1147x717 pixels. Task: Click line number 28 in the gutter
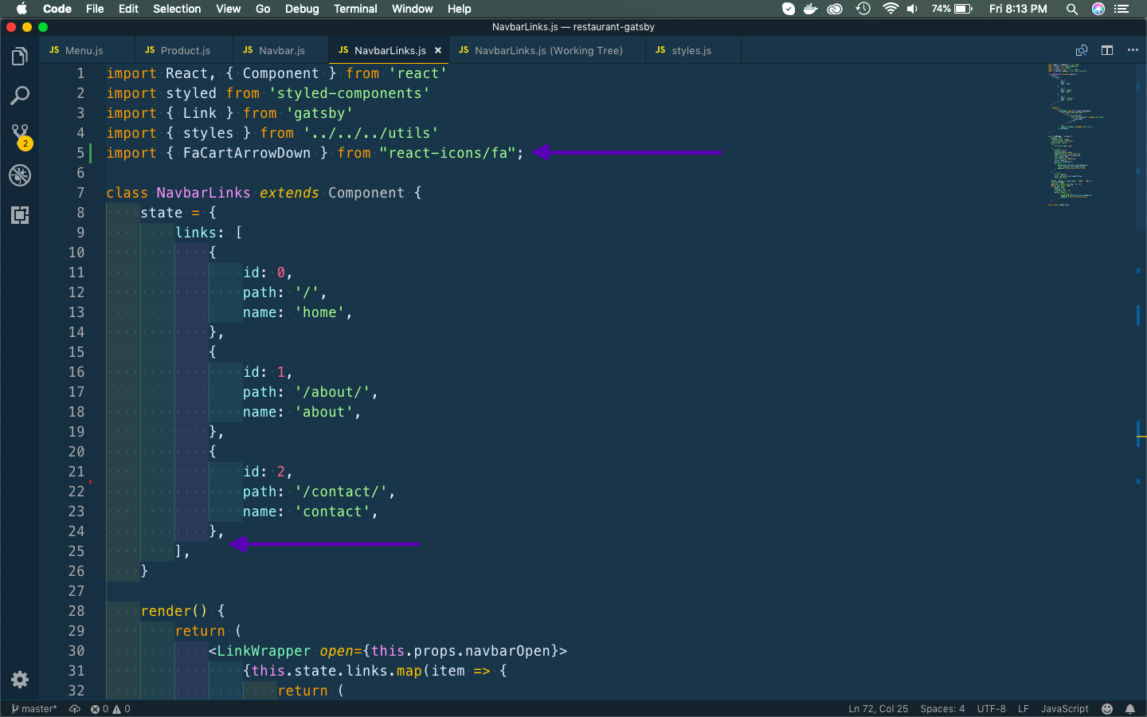pos(76,611)
